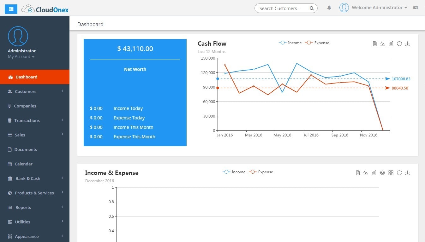Toggle Expense series in Cash Flow legend

[x=317, y=43]
